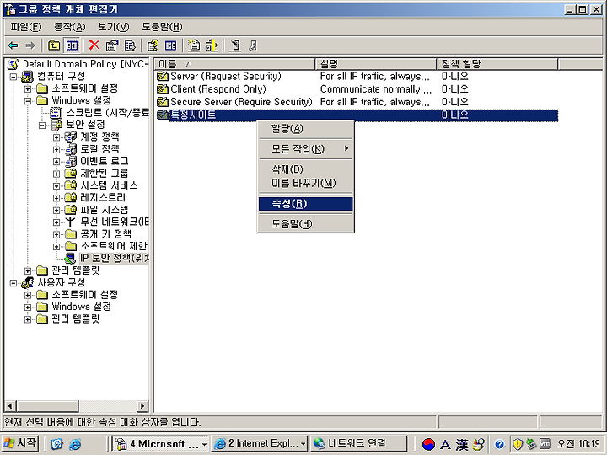Expand the 로컬 정책 node
The height and width of the screenshot is (455, 607).
pos(56,149)
